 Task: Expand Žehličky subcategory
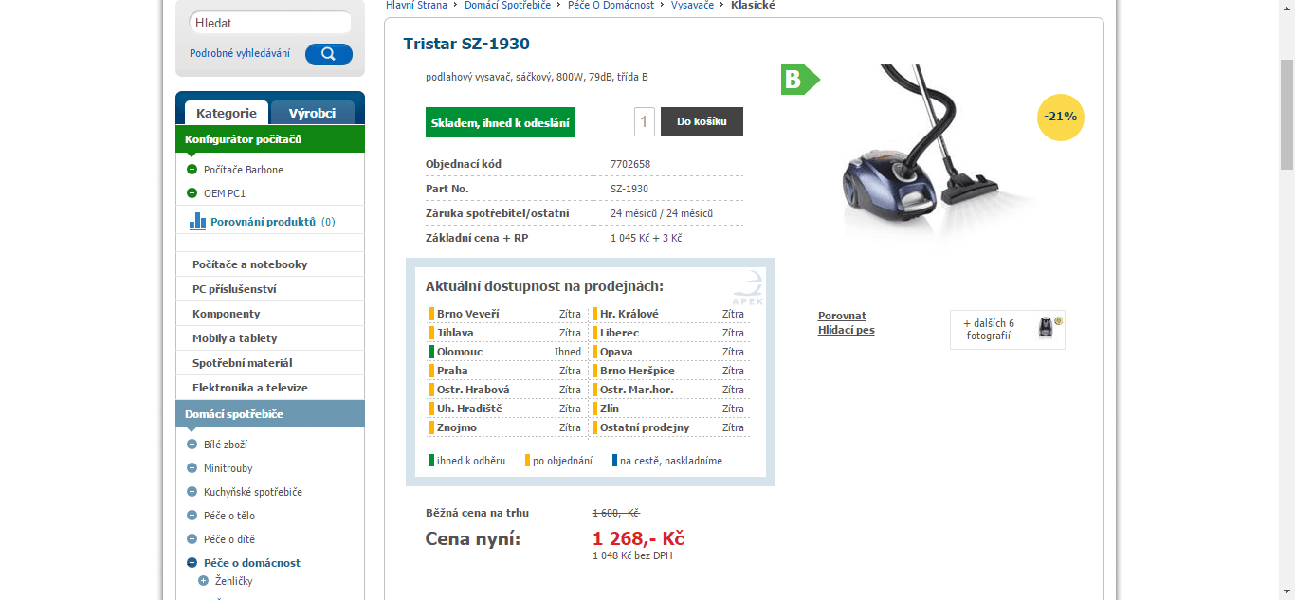tap(203, 581)
